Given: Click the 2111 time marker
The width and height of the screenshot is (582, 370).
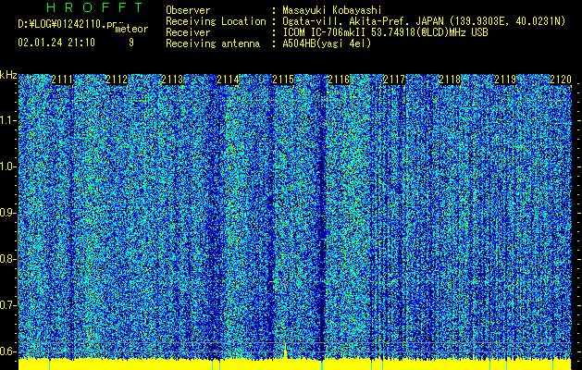Looking at the screenshot, I should pos(62,80).
